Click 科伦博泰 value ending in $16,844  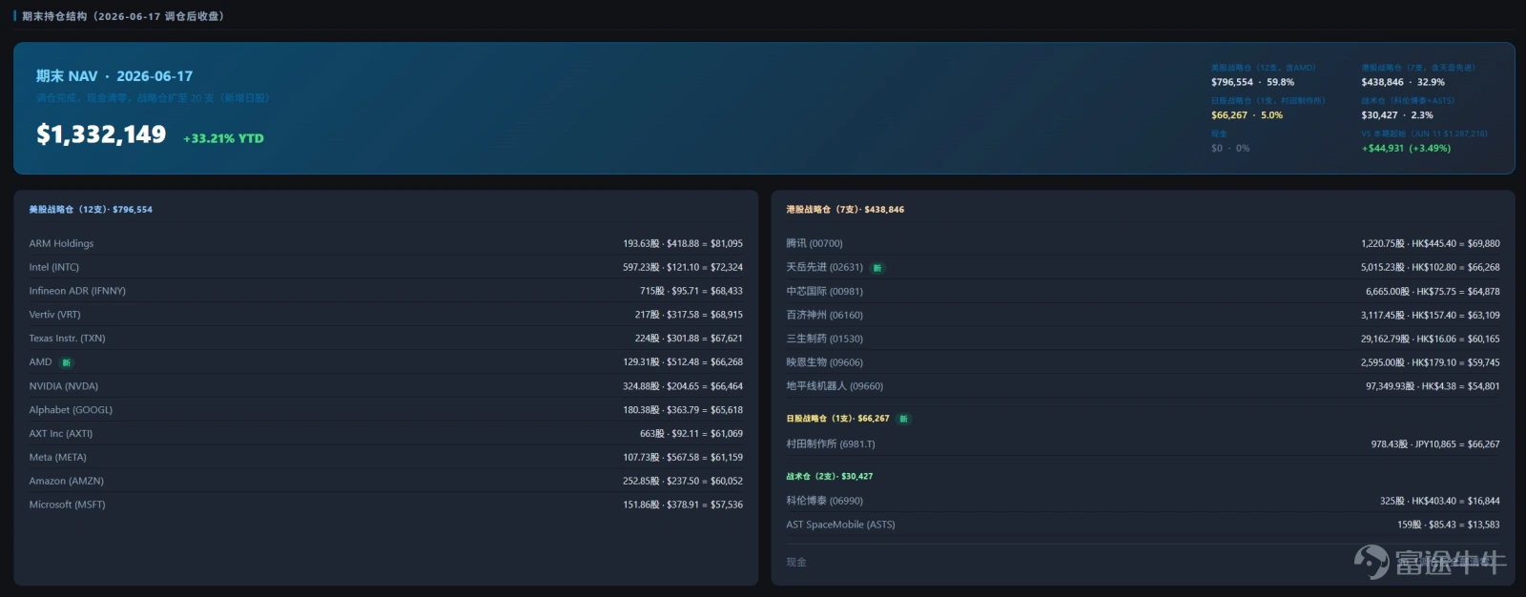coord(1439,502)
